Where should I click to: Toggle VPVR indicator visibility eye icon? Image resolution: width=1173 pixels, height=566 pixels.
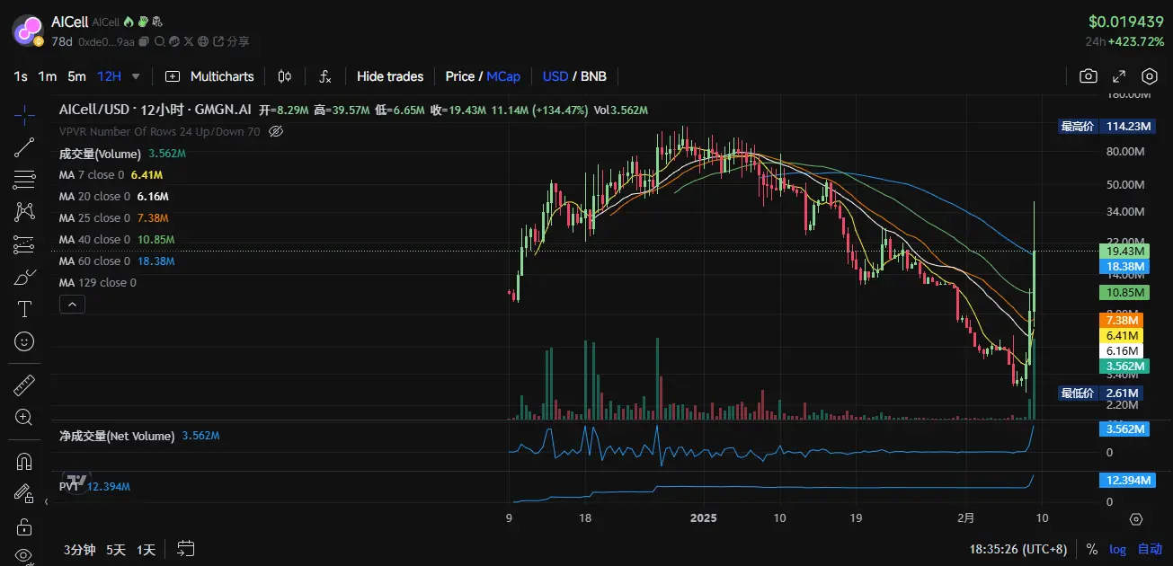[276, 131]
